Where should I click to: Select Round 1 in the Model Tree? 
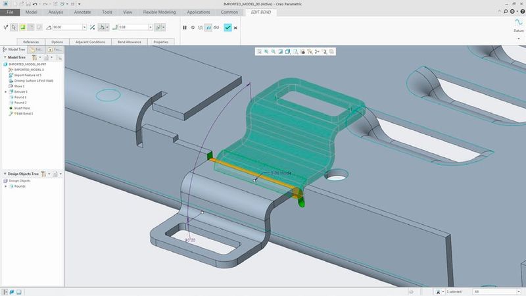[x=20, y=97]
